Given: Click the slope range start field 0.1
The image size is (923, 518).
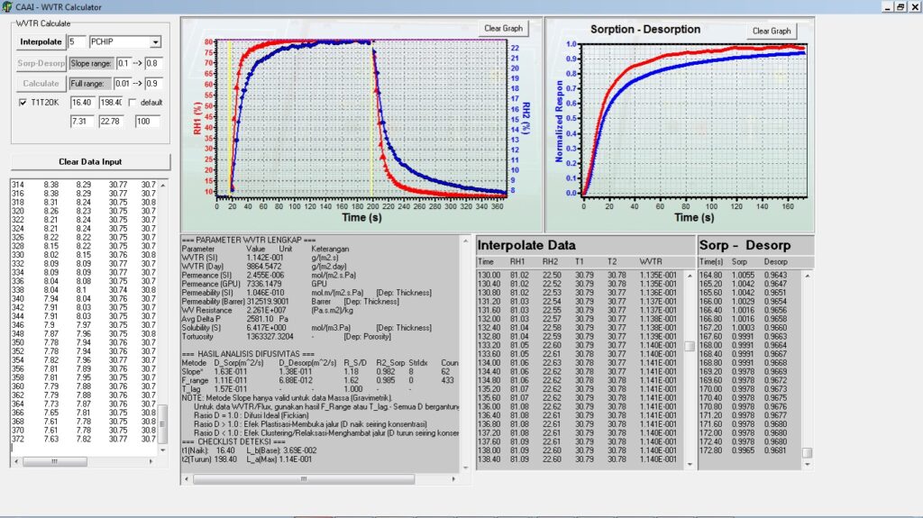Looking at the screenshot, I should click(x=123, y=64).
